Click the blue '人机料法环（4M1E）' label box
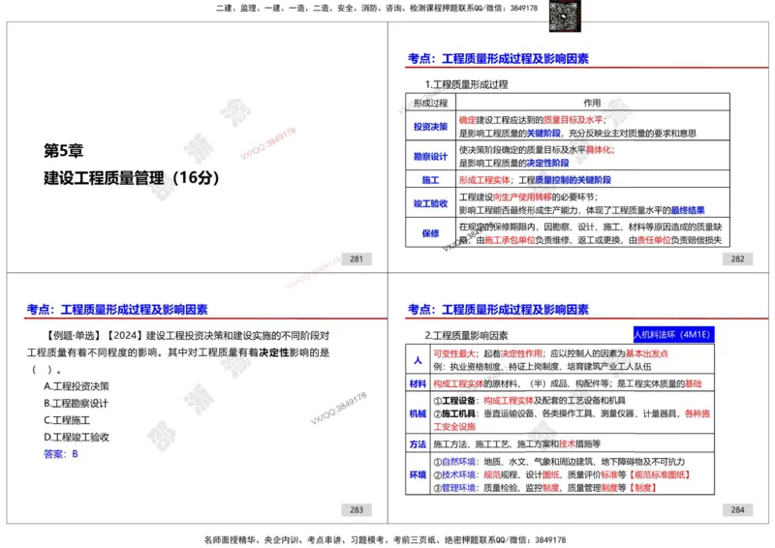This screenshot has width=775, height=548. [x=673, y=335]
